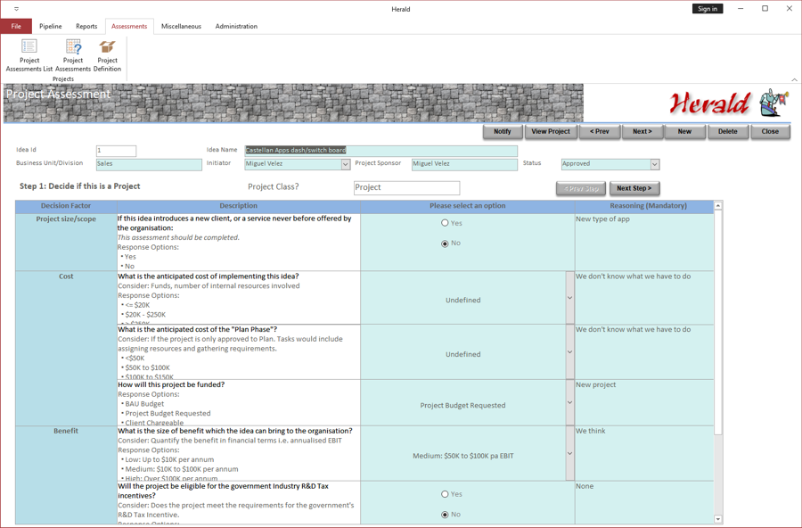Screen dimensions: 802x528
Task: Click the Delete button
Action: (x=727, y=132)
